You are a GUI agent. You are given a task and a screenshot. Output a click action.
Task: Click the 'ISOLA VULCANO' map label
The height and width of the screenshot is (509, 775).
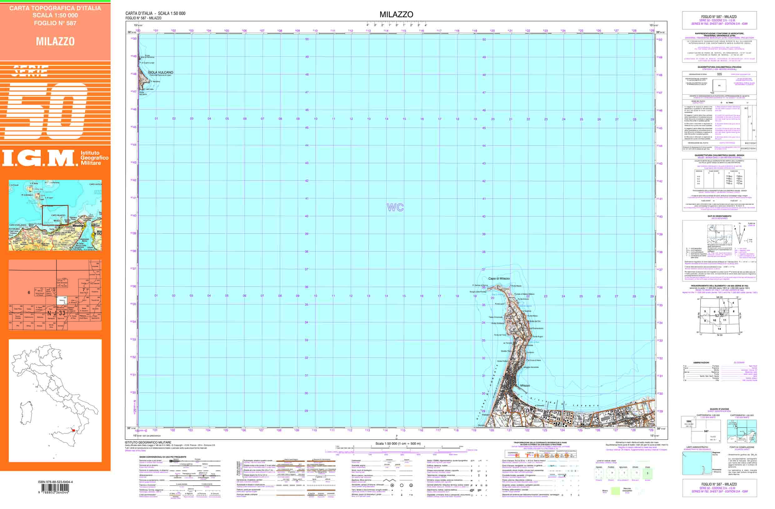(x=161, y=72)
